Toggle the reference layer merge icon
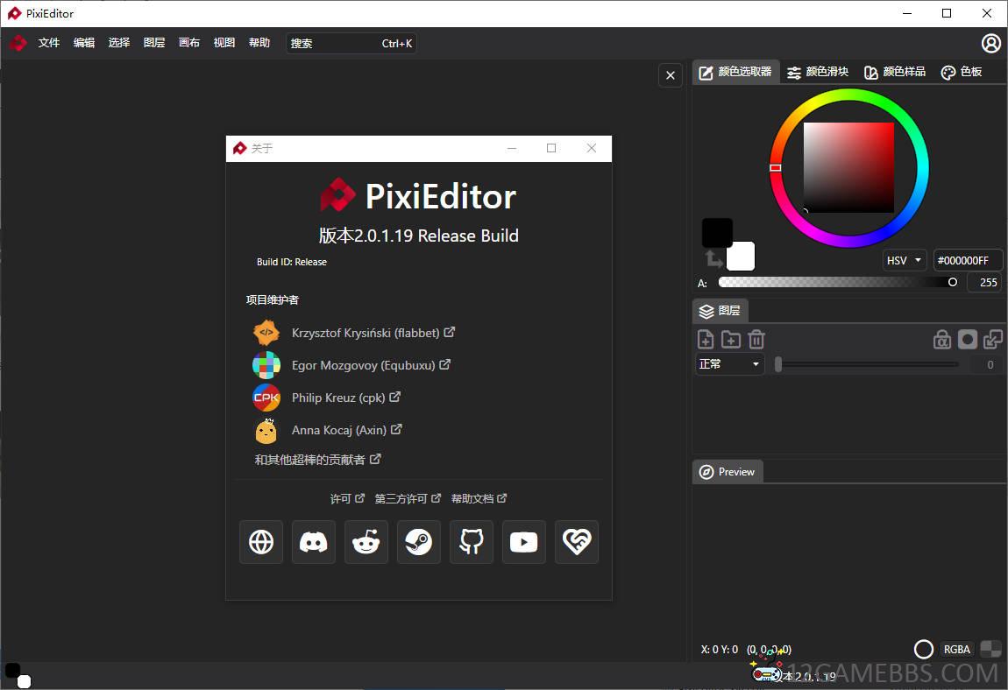Image resolution: width=1008 pixels, height=690 pixels. point(991,339)
